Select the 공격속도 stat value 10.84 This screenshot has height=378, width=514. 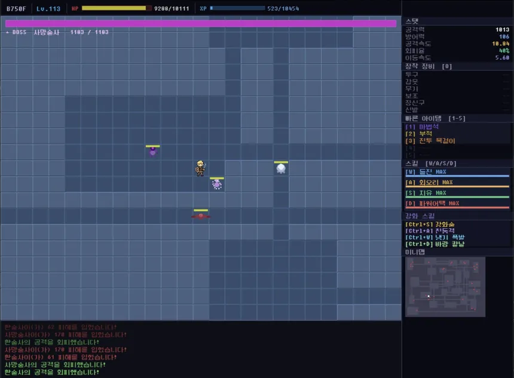(501, 44)
